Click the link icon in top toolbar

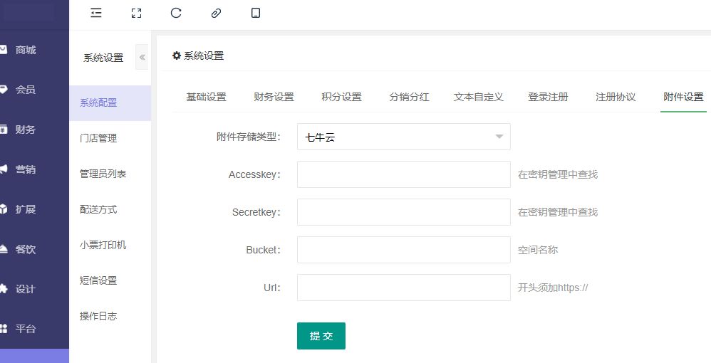coord(216,13)
